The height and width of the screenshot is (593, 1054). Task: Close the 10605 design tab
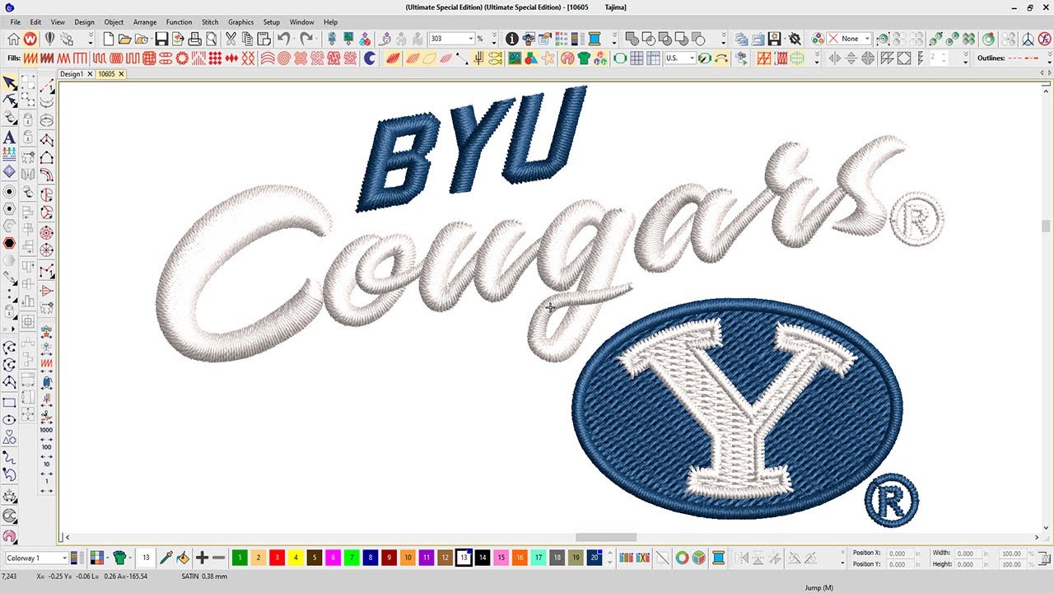[121, 74]
